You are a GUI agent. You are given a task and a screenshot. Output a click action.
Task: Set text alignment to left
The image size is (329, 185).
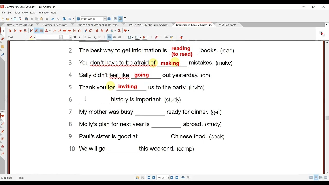click(109, 37)
